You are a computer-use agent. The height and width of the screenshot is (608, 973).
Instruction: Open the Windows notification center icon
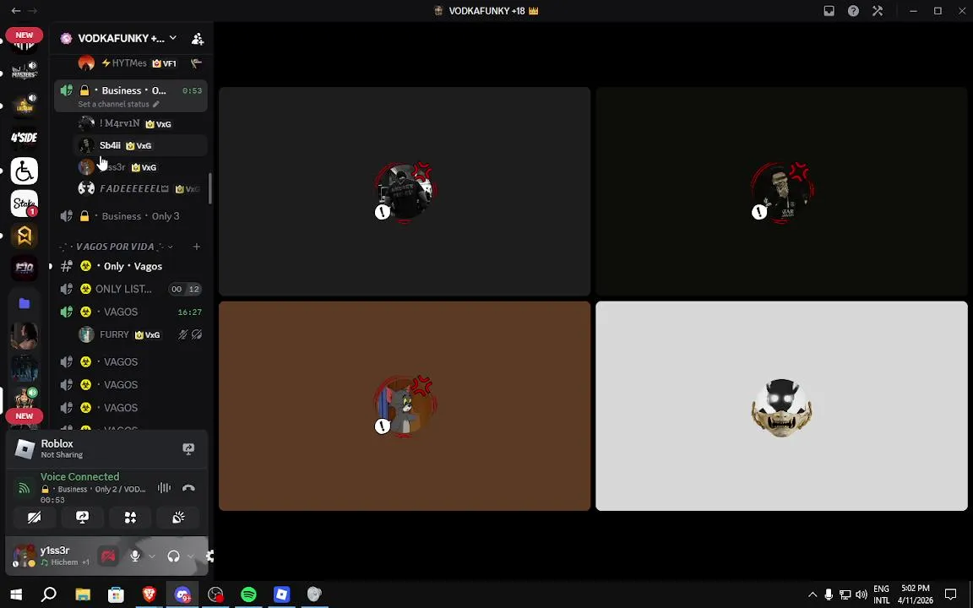click(951, 594)
